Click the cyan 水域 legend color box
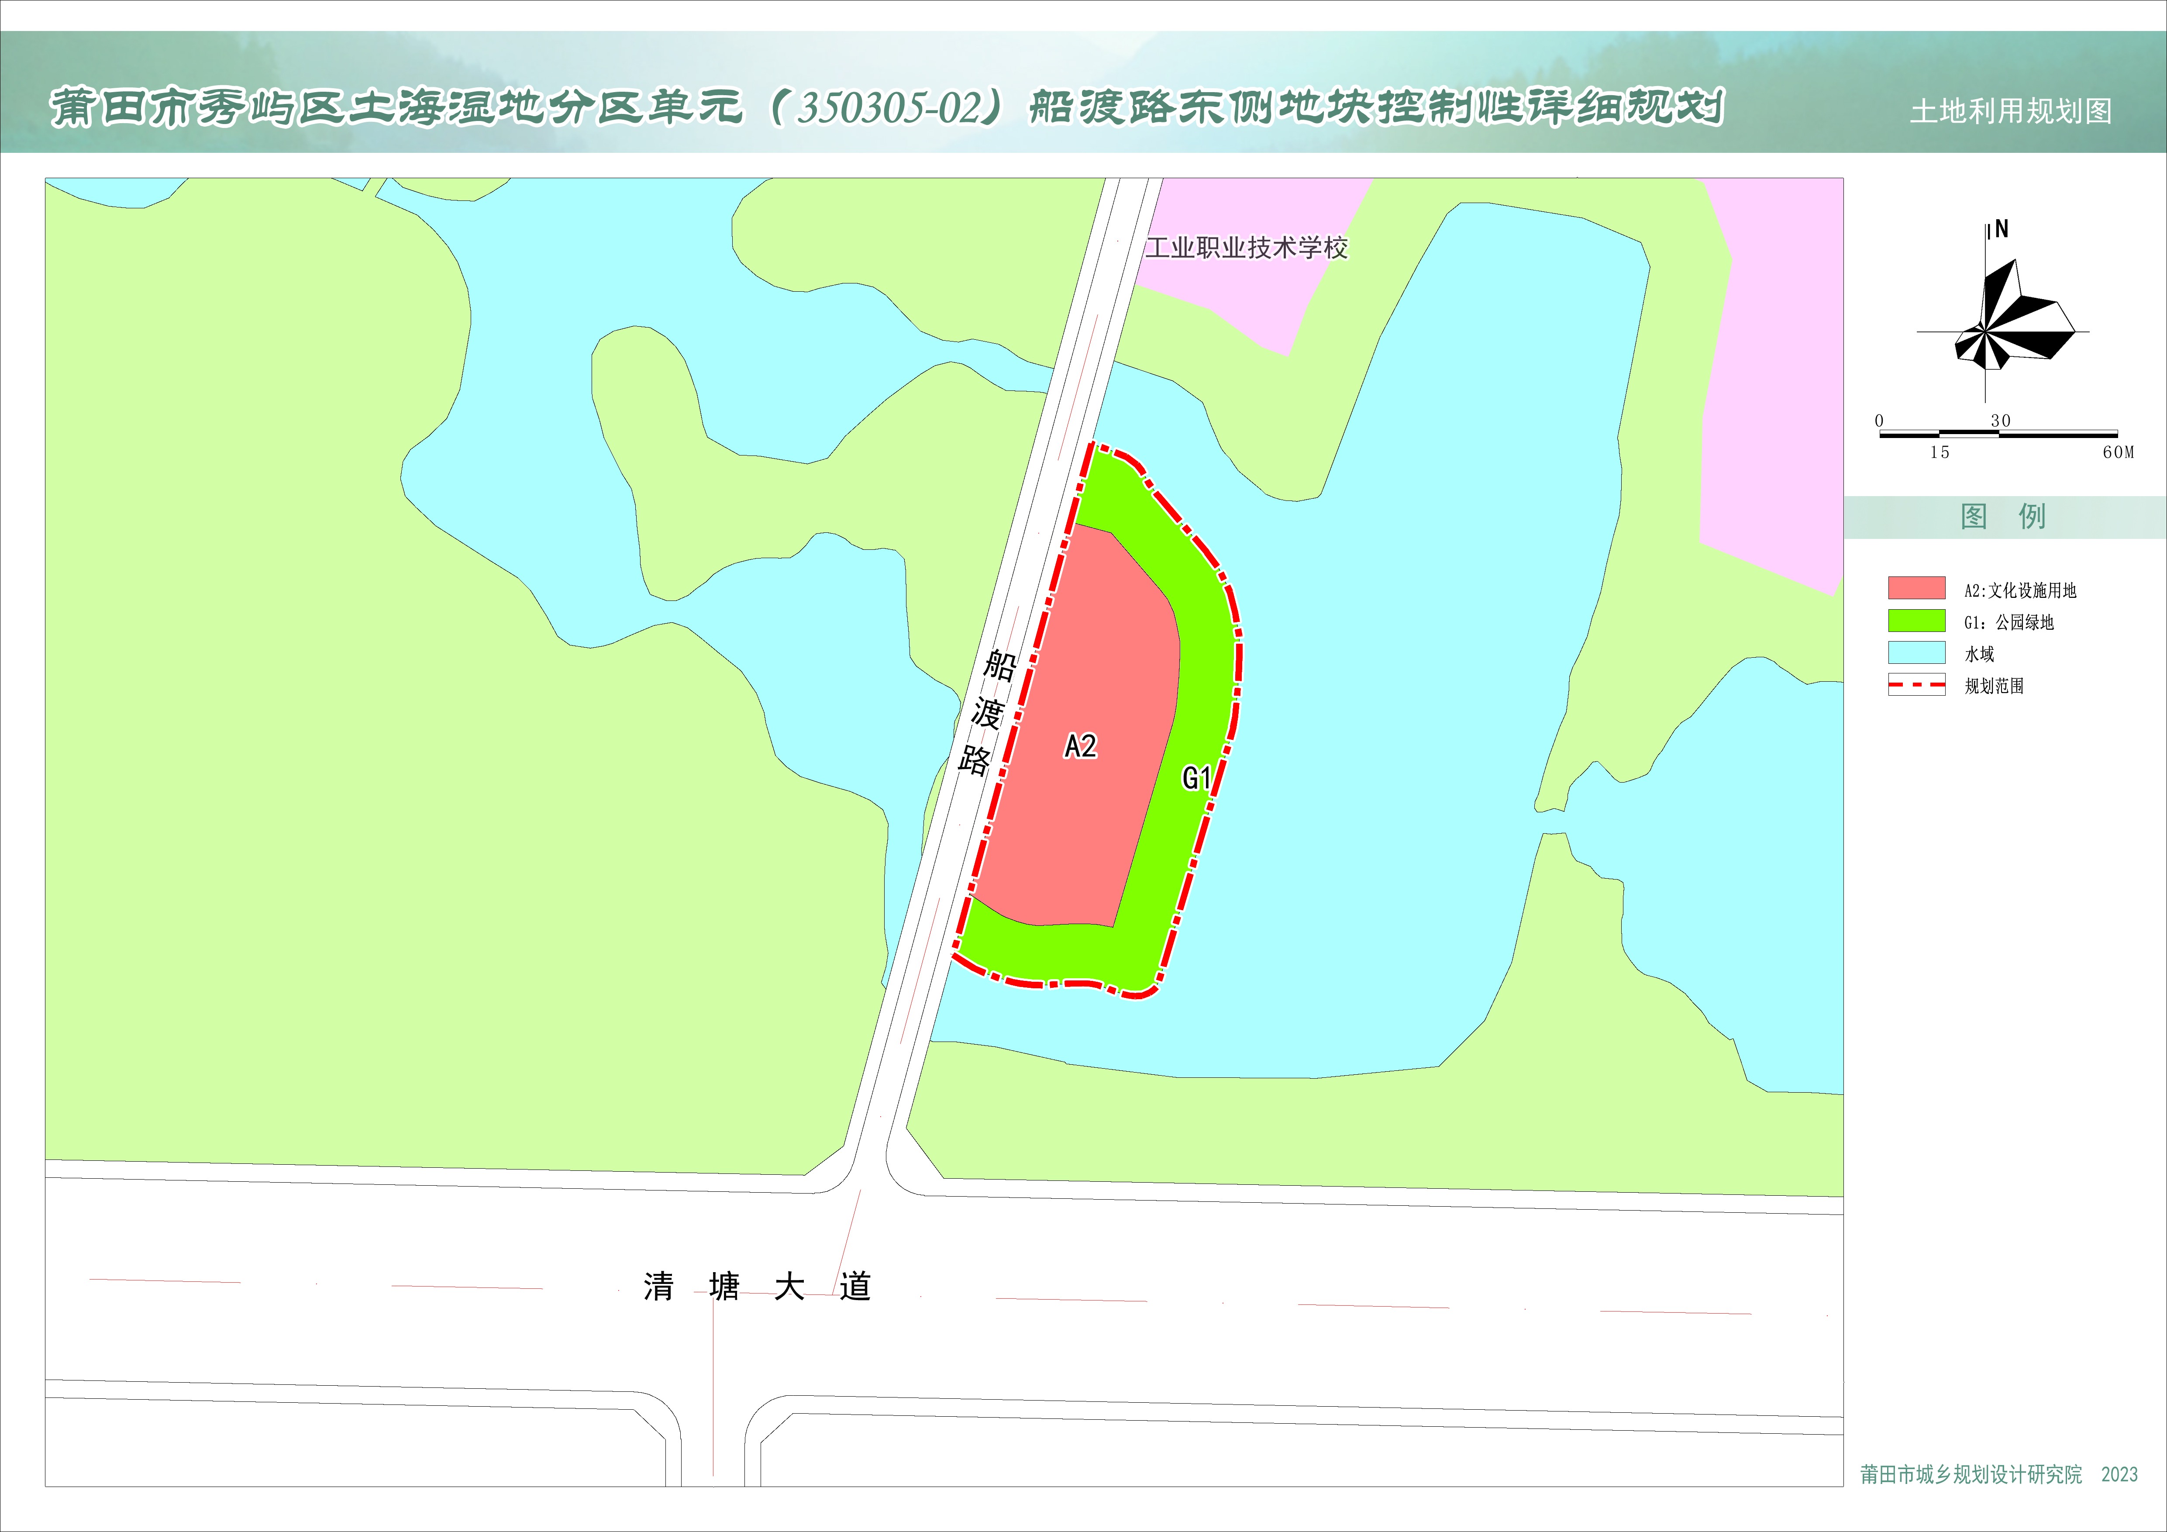The image size is (2167, 1532). click(x=1916, y=652)
